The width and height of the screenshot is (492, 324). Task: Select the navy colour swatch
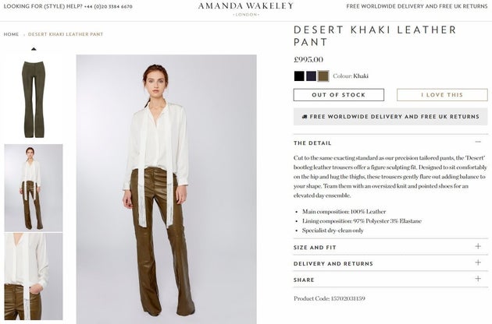point(311,76)
